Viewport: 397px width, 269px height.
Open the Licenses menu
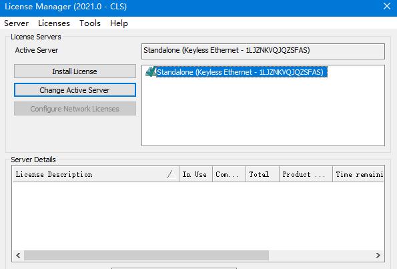(x=54, y=23)
